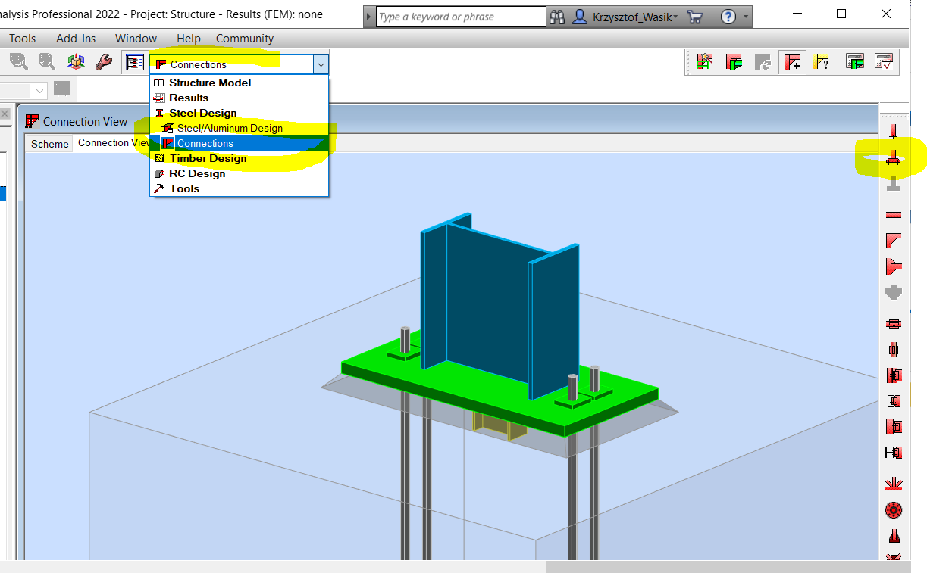Open the Help question mark icon
The height and width of the screenshot is (573, 927).
click(728, 17)
